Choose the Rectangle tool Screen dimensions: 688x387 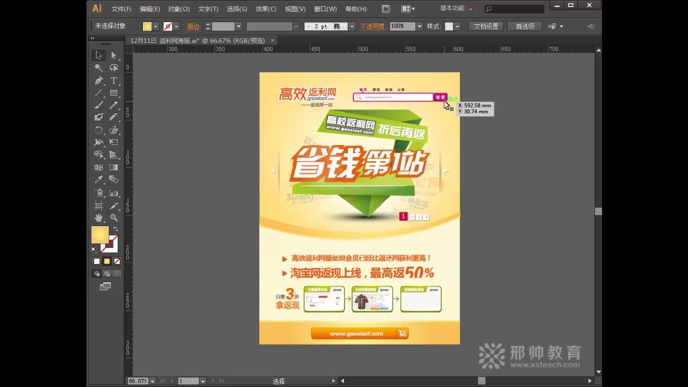click(x=114, y=93)
